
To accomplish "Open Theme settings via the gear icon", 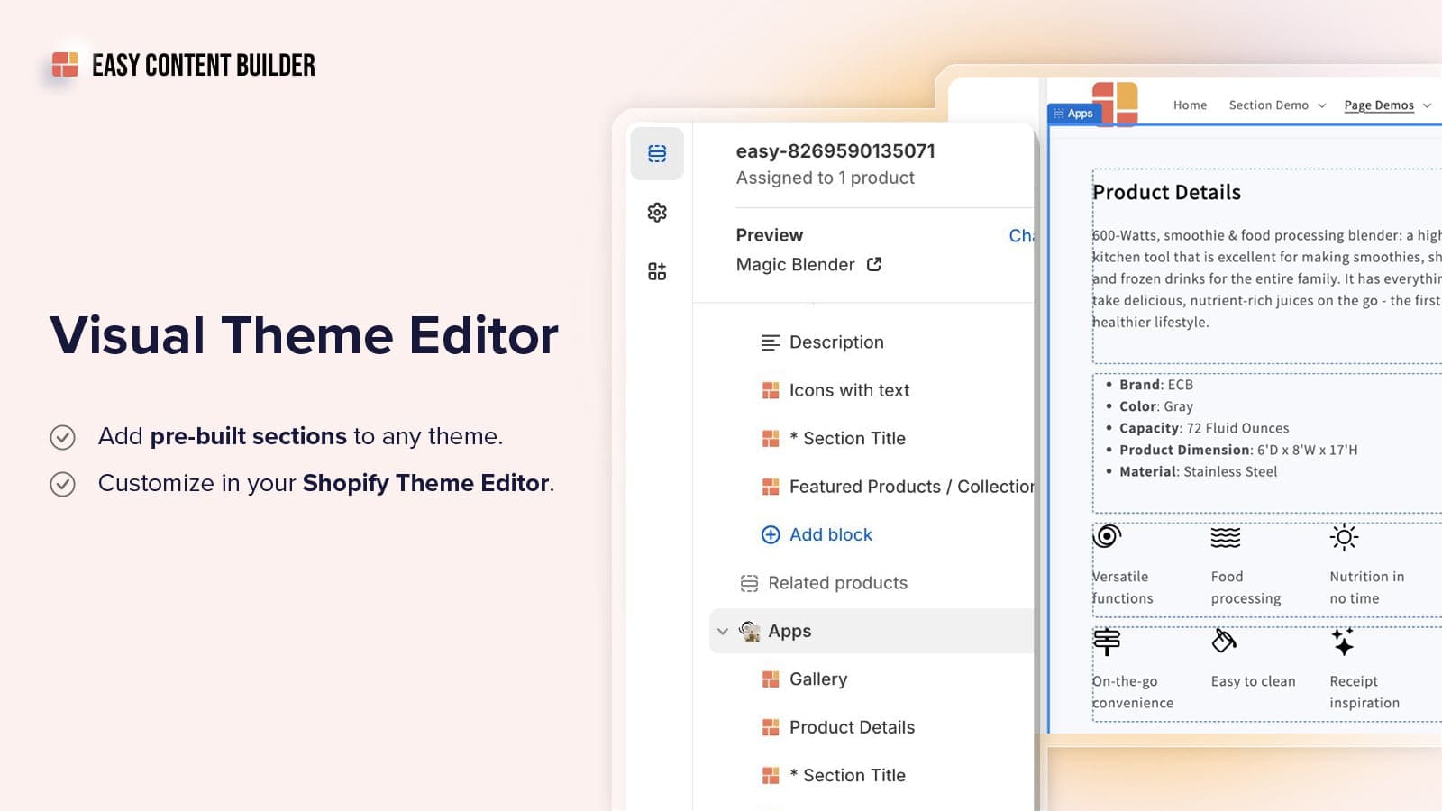I will (x=656, y=213).
